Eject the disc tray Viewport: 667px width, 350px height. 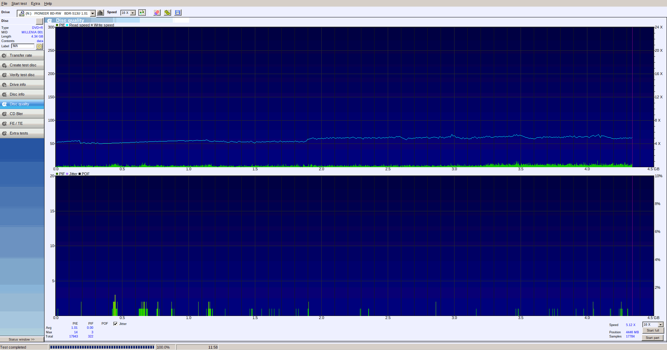[x=100, y=12]
